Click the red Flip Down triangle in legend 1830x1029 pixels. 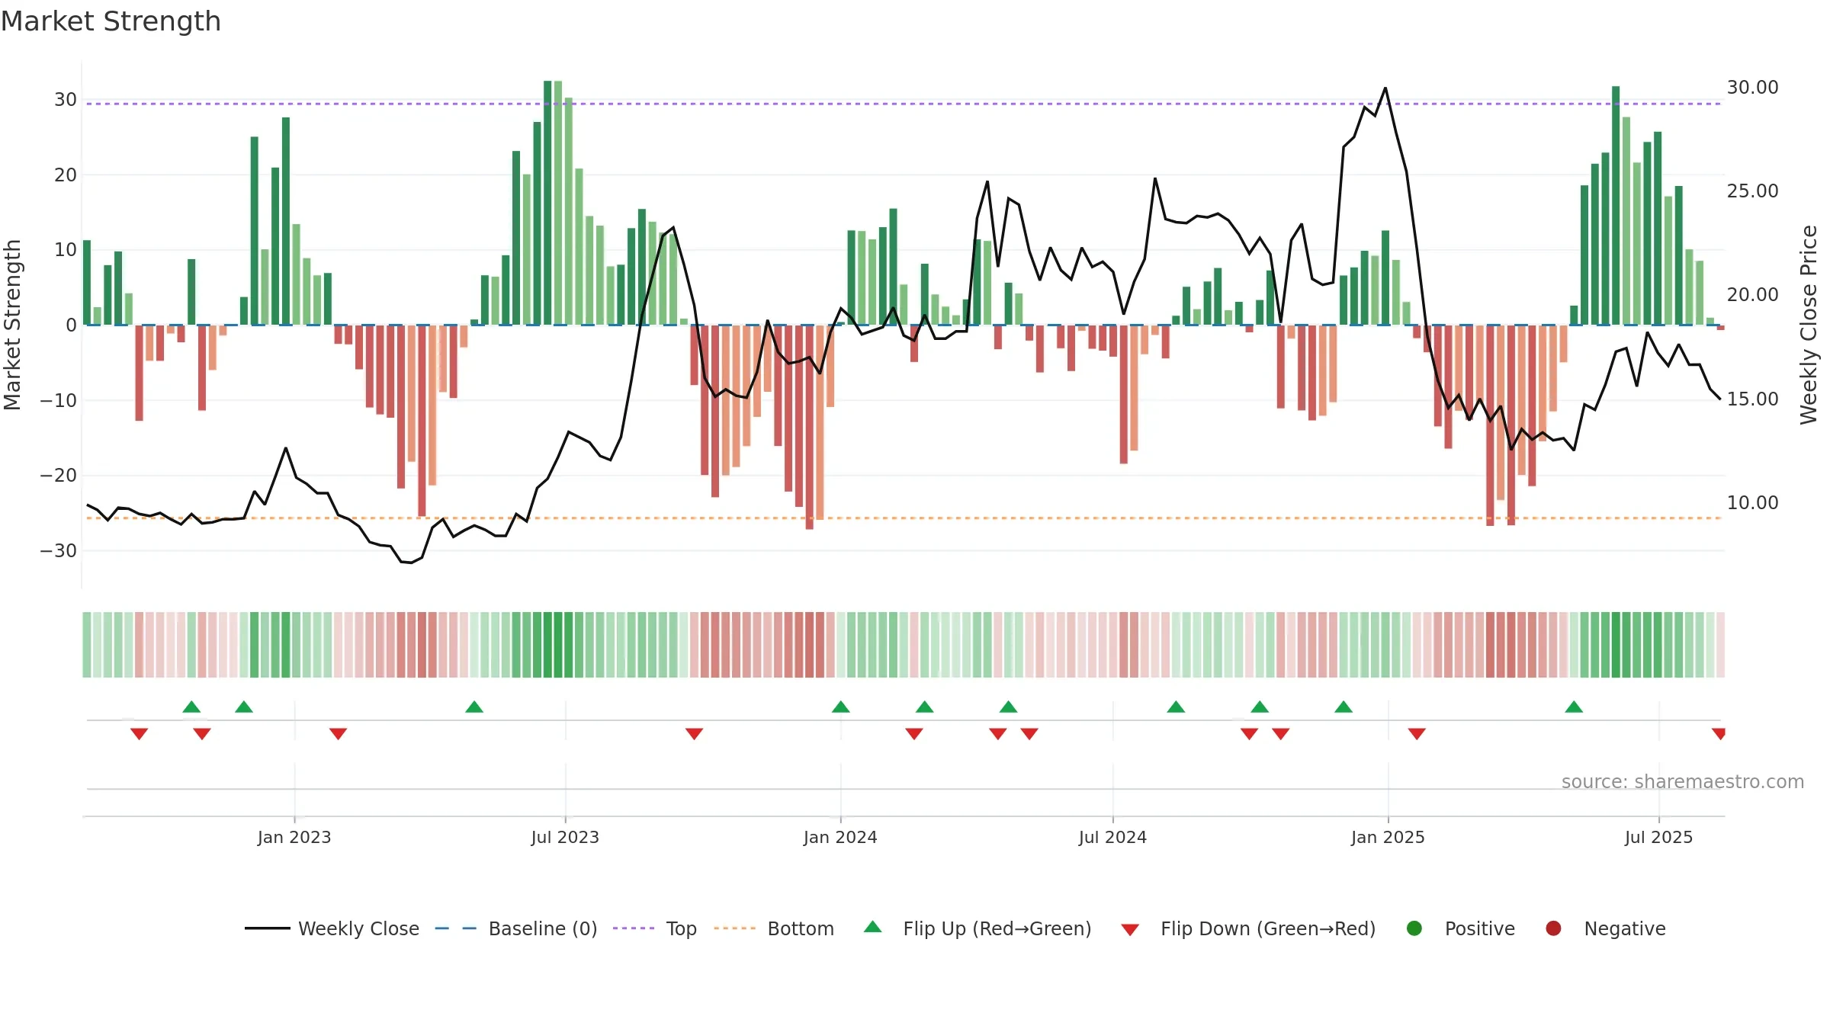1131,930
